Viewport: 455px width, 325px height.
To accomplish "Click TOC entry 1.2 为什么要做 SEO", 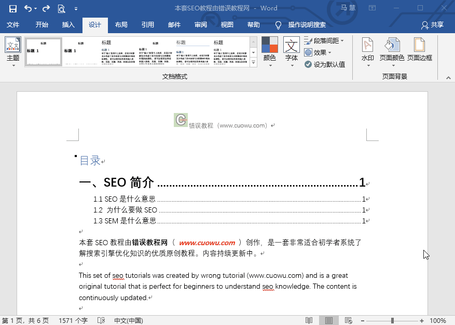I will (x=125, y=210).
